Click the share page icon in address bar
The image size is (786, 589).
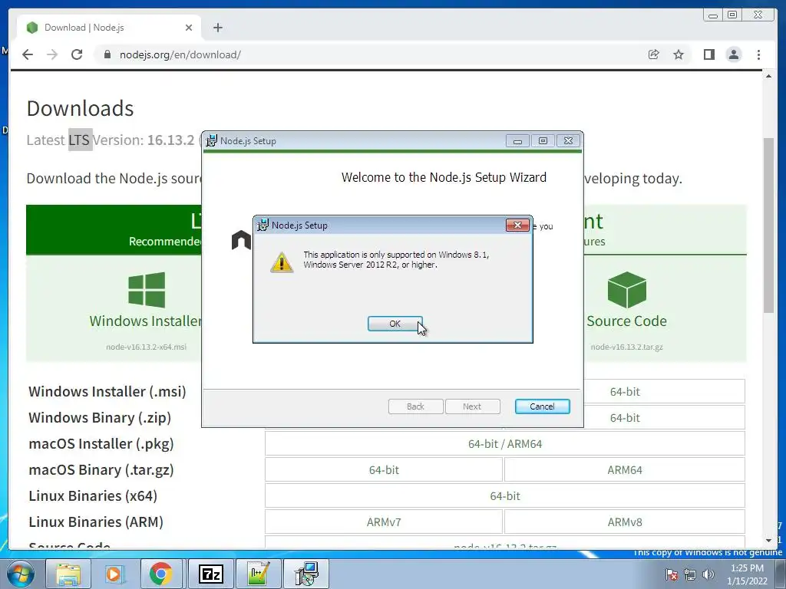click(653, 54)
